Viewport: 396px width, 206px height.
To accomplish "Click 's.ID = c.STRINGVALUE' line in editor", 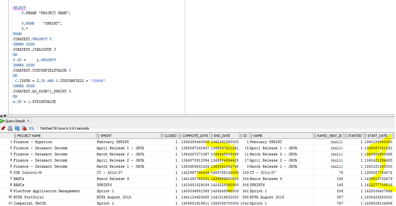I will coord(34,102).
